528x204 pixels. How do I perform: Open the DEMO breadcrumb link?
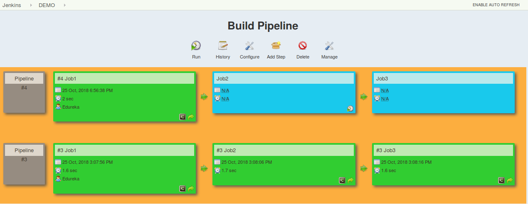coord(47,5)
